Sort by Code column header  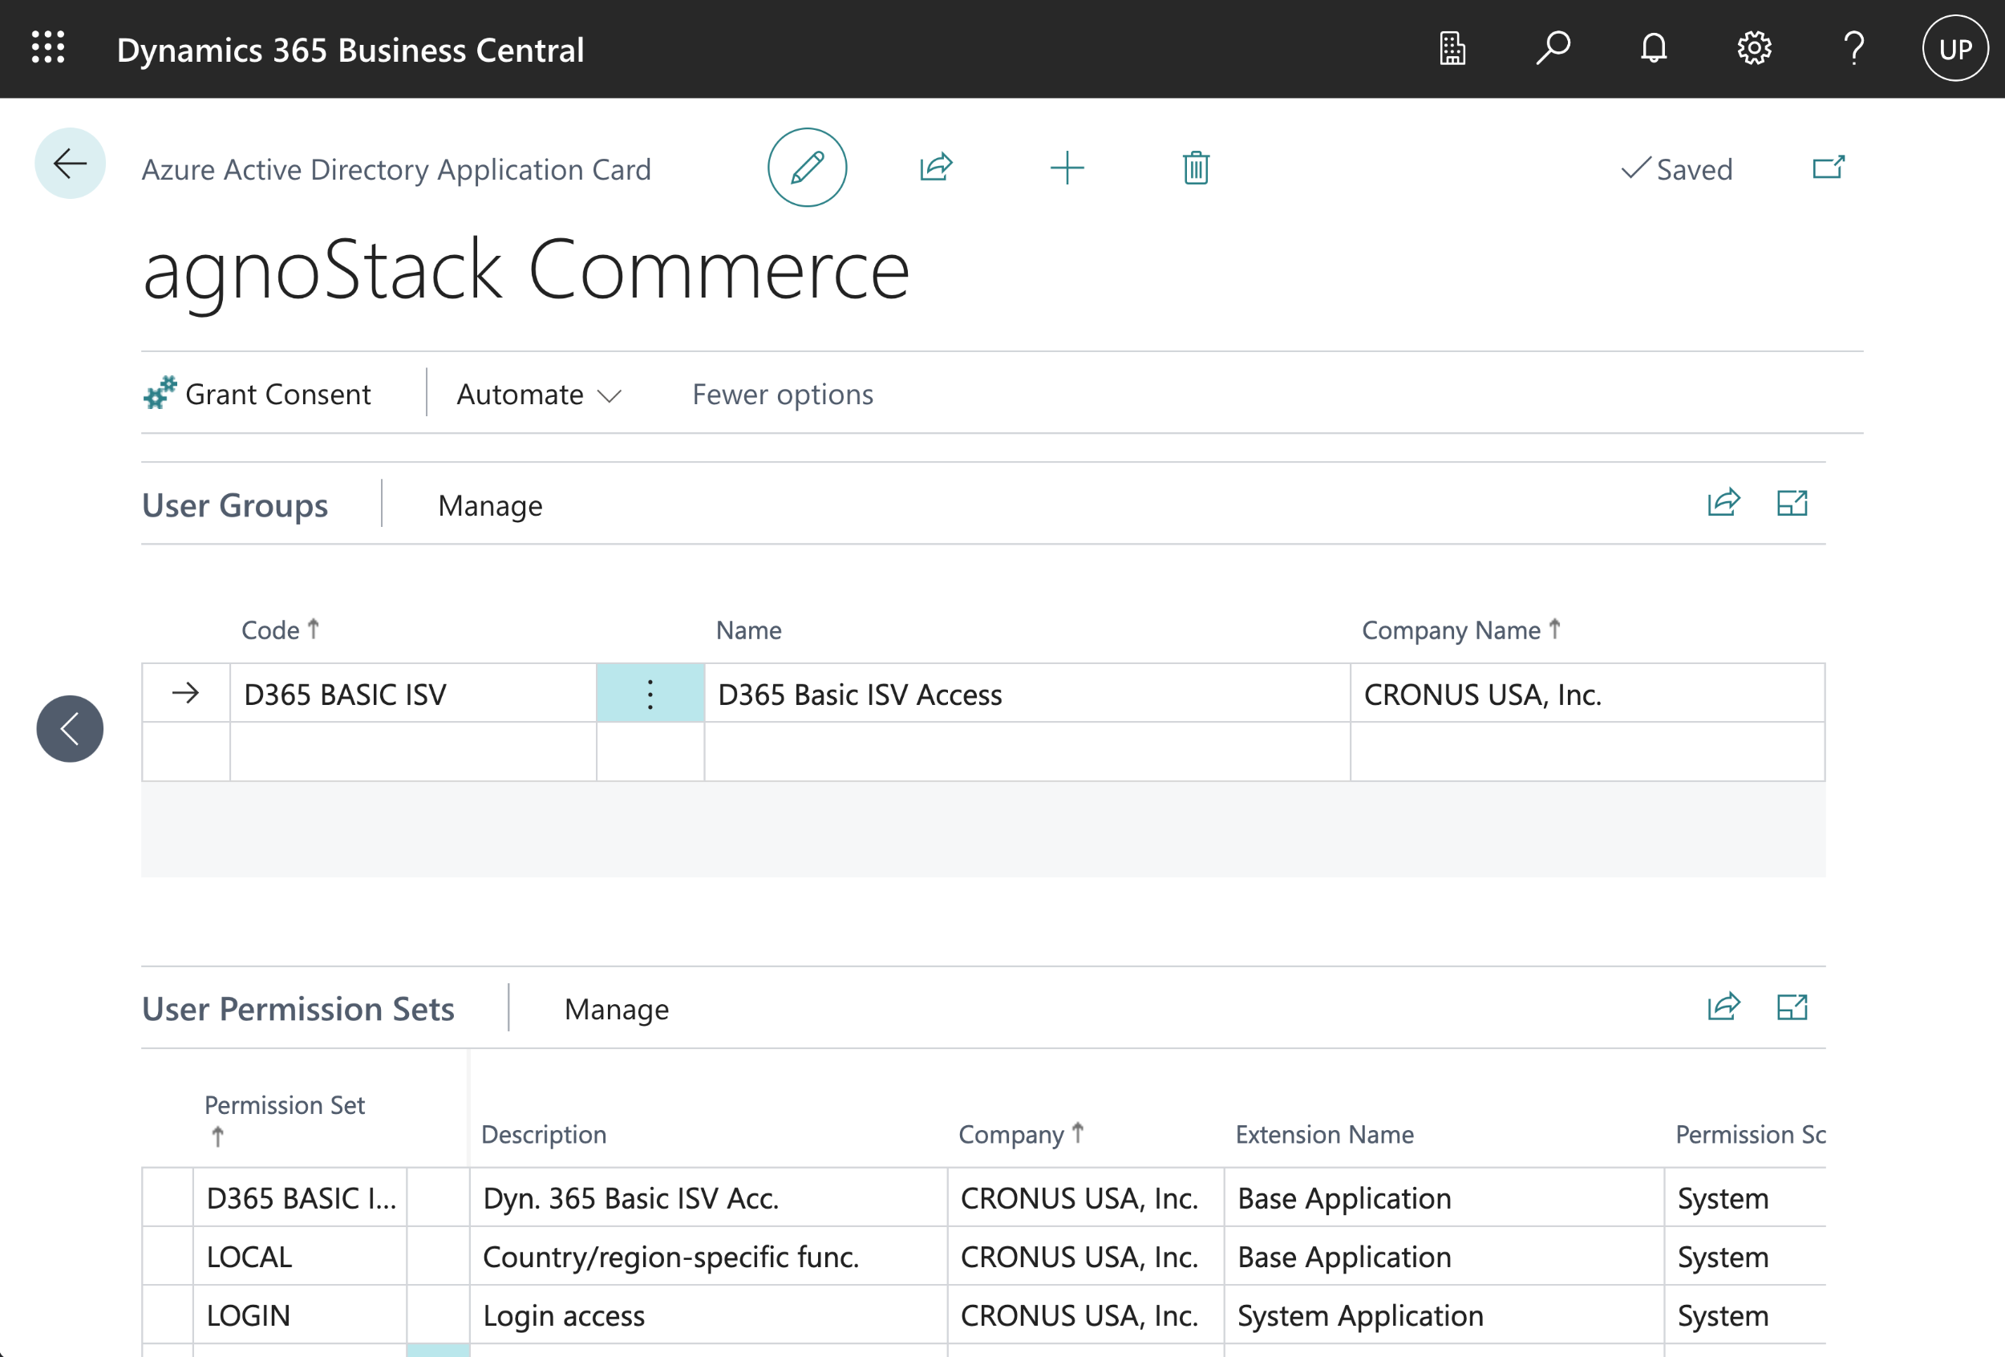pos(280,630)
